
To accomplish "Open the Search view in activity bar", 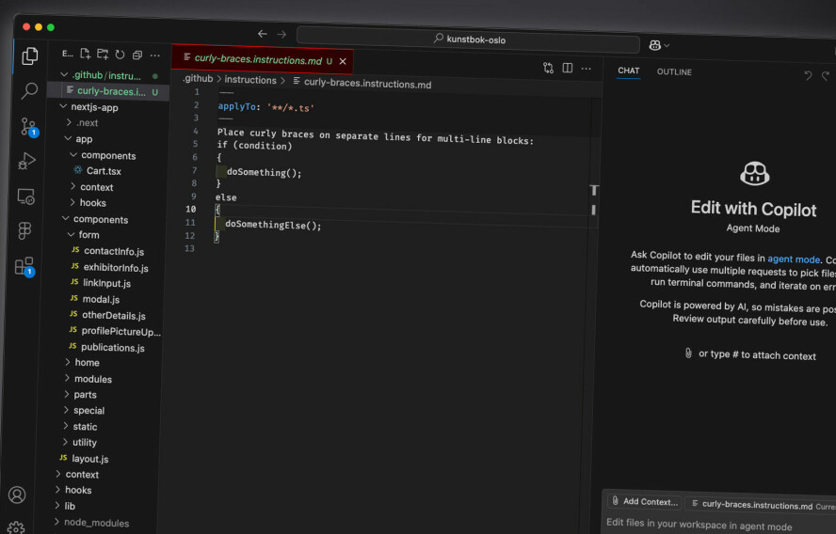I will pos(29,91).
